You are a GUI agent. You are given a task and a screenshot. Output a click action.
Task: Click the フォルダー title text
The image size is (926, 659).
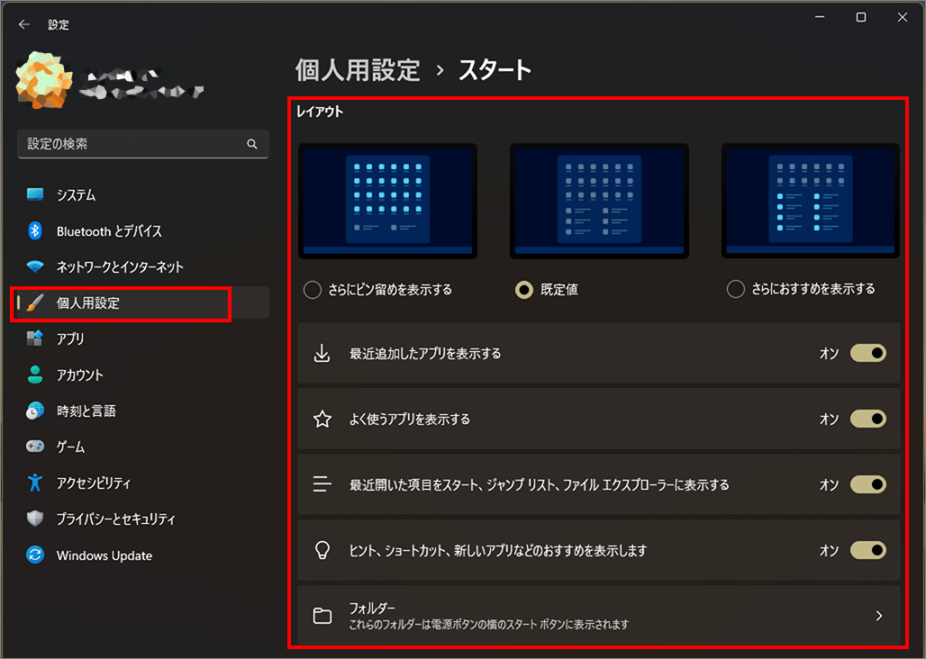(x=372, y=608)
